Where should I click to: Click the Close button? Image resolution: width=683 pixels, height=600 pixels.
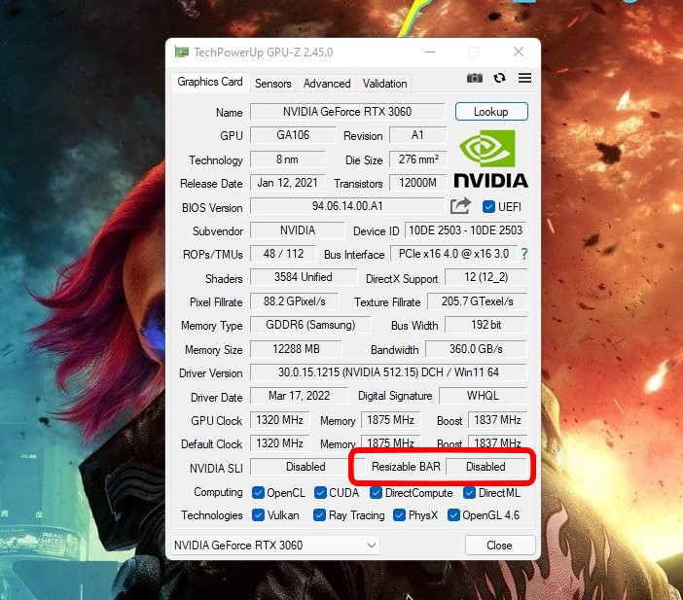tap(500, 546)
